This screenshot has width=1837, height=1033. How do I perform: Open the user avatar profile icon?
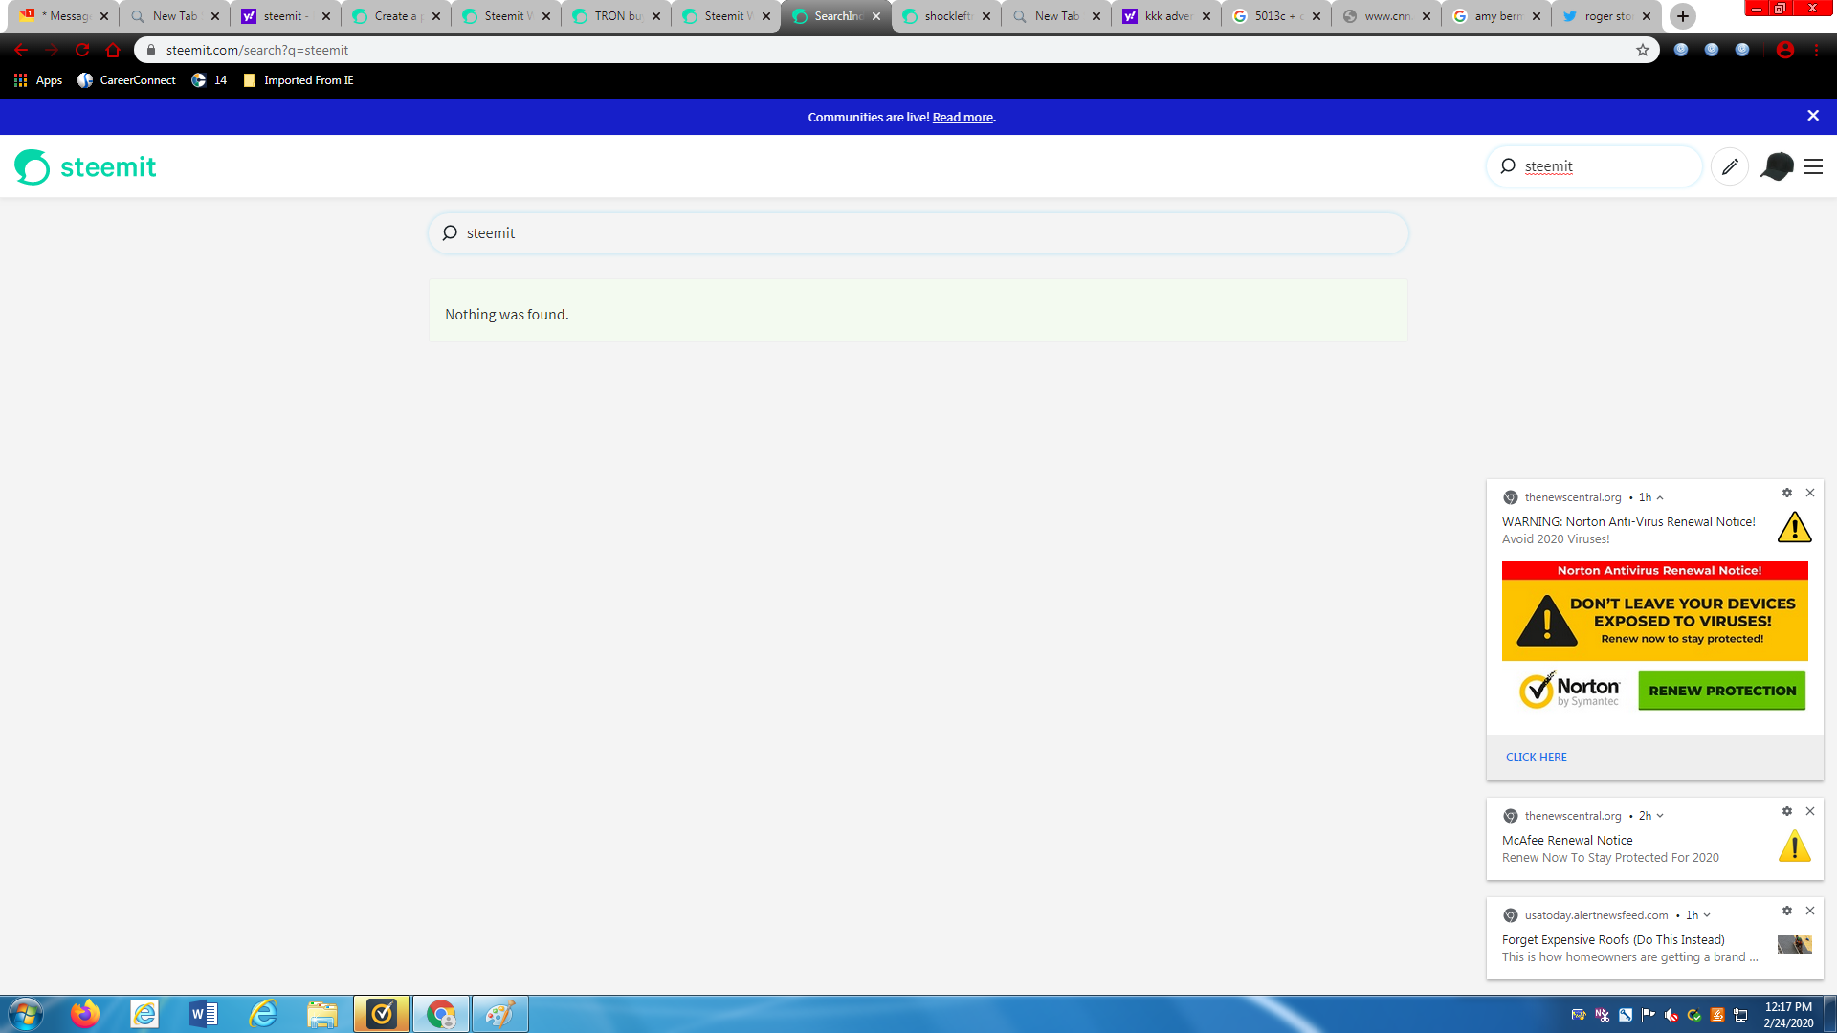point(1777,166)
